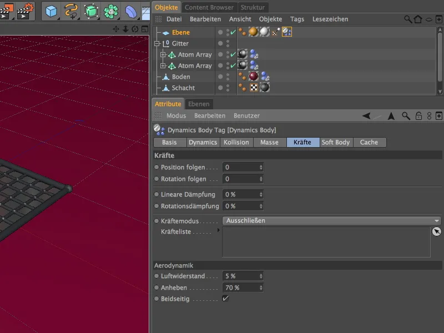Search attributes with Attribute Manager magnifier
Image resolution: width=444 pixels, height=333 pixels.
click(406, 116)
